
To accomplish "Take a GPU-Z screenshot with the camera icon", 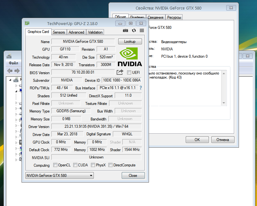I will 125,30.
